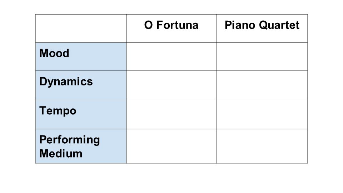
Task: Click the Dynamics cell under O Fortuna
Action: click(171, 85)
